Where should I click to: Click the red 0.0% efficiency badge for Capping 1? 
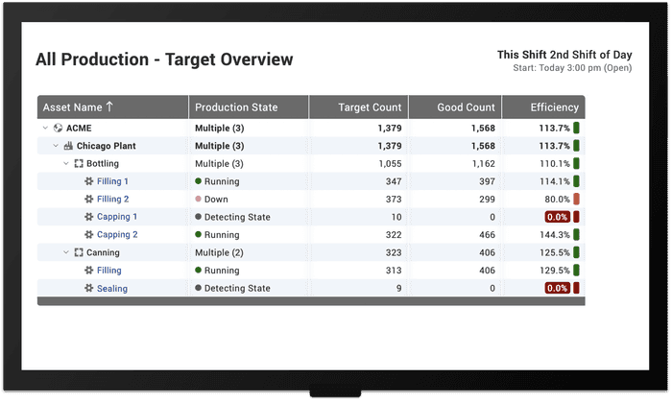(x=557, y=217)
